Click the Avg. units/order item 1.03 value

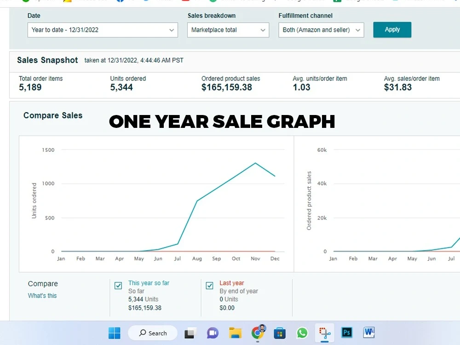(301, 87)
